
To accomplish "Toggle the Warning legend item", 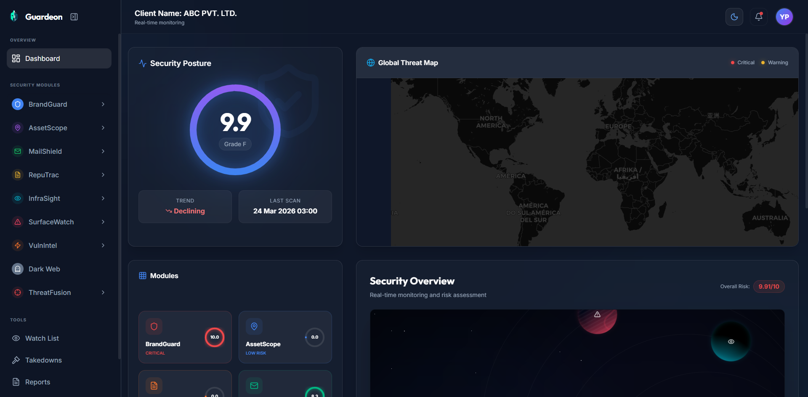I will click(775, 63).
